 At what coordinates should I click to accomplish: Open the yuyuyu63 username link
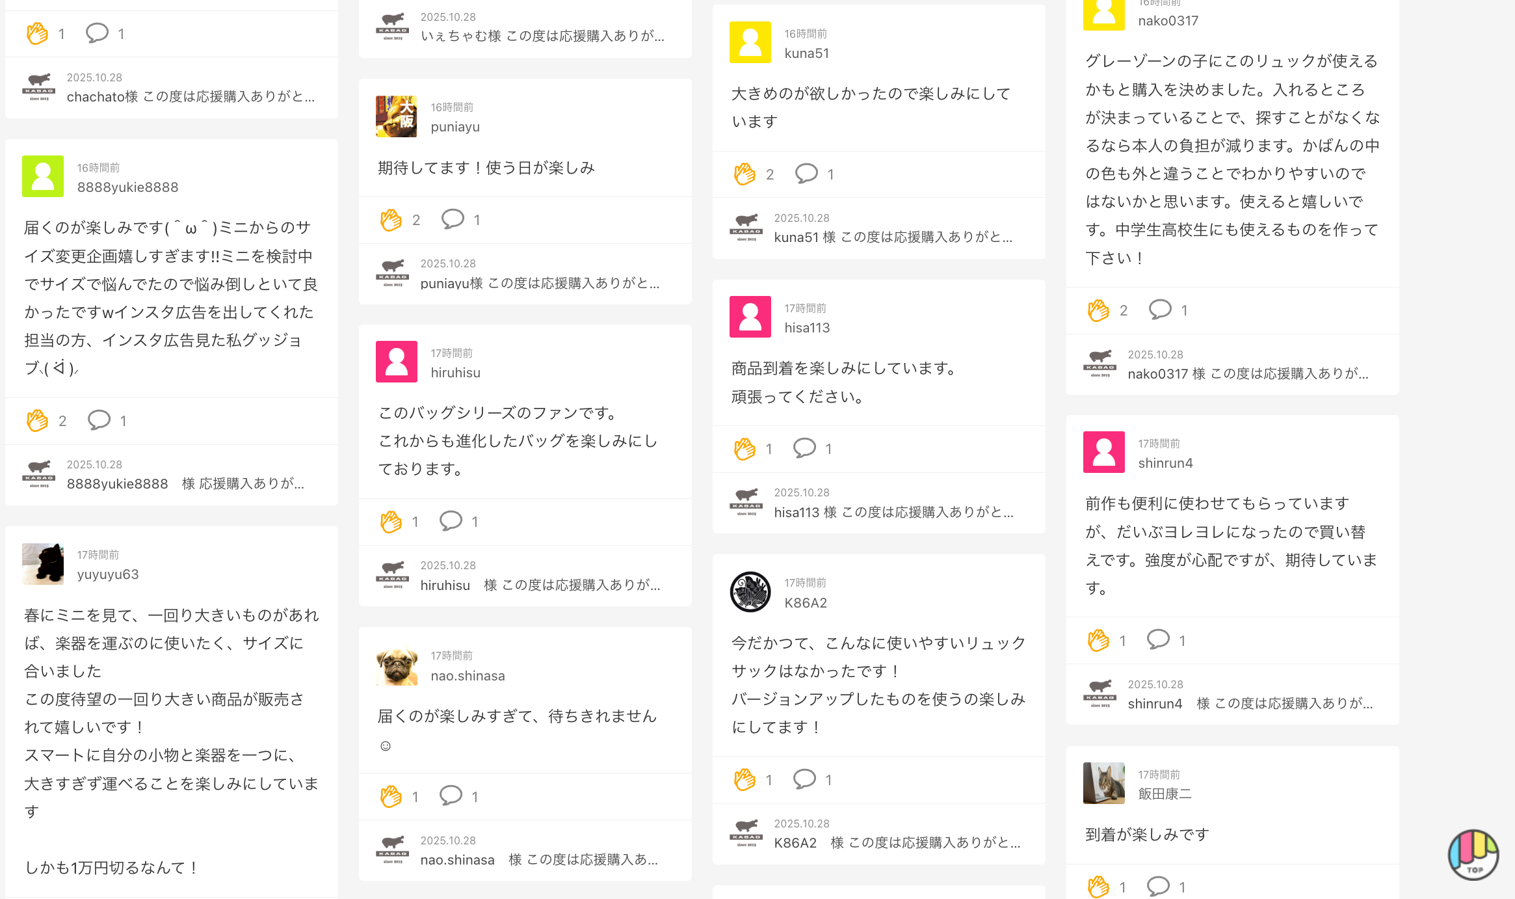coord(108,574)
